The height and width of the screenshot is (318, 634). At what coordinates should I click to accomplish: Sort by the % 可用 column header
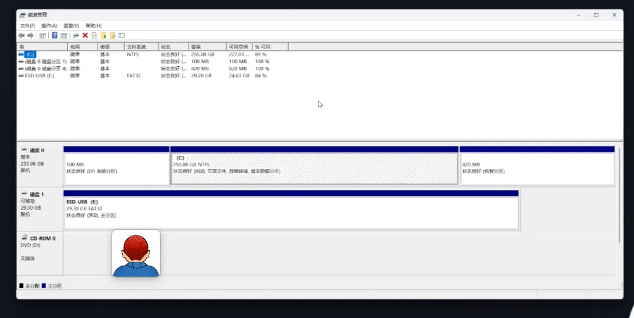[270, 47]
